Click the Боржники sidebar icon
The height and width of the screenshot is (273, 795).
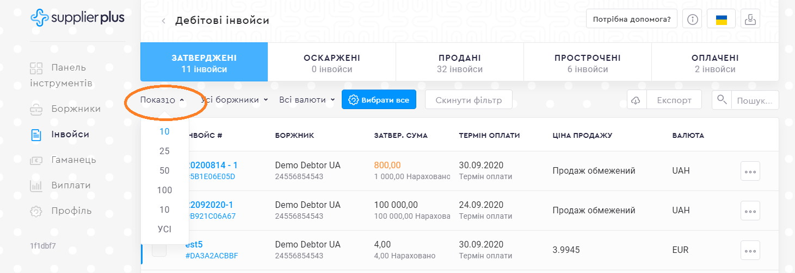36,109
